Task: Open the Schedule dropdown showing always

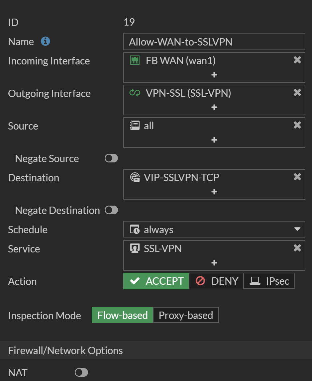Action: pos(214,230)
